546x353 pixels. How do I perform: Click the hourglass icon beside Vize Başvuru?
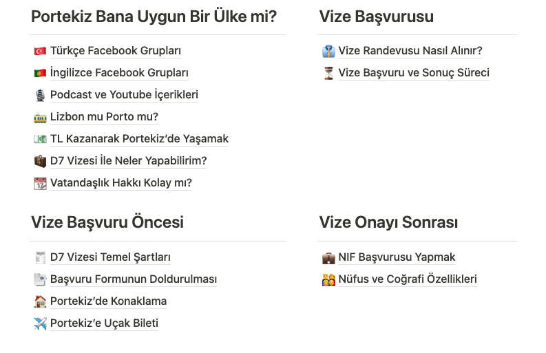click(x=328, y=73)
